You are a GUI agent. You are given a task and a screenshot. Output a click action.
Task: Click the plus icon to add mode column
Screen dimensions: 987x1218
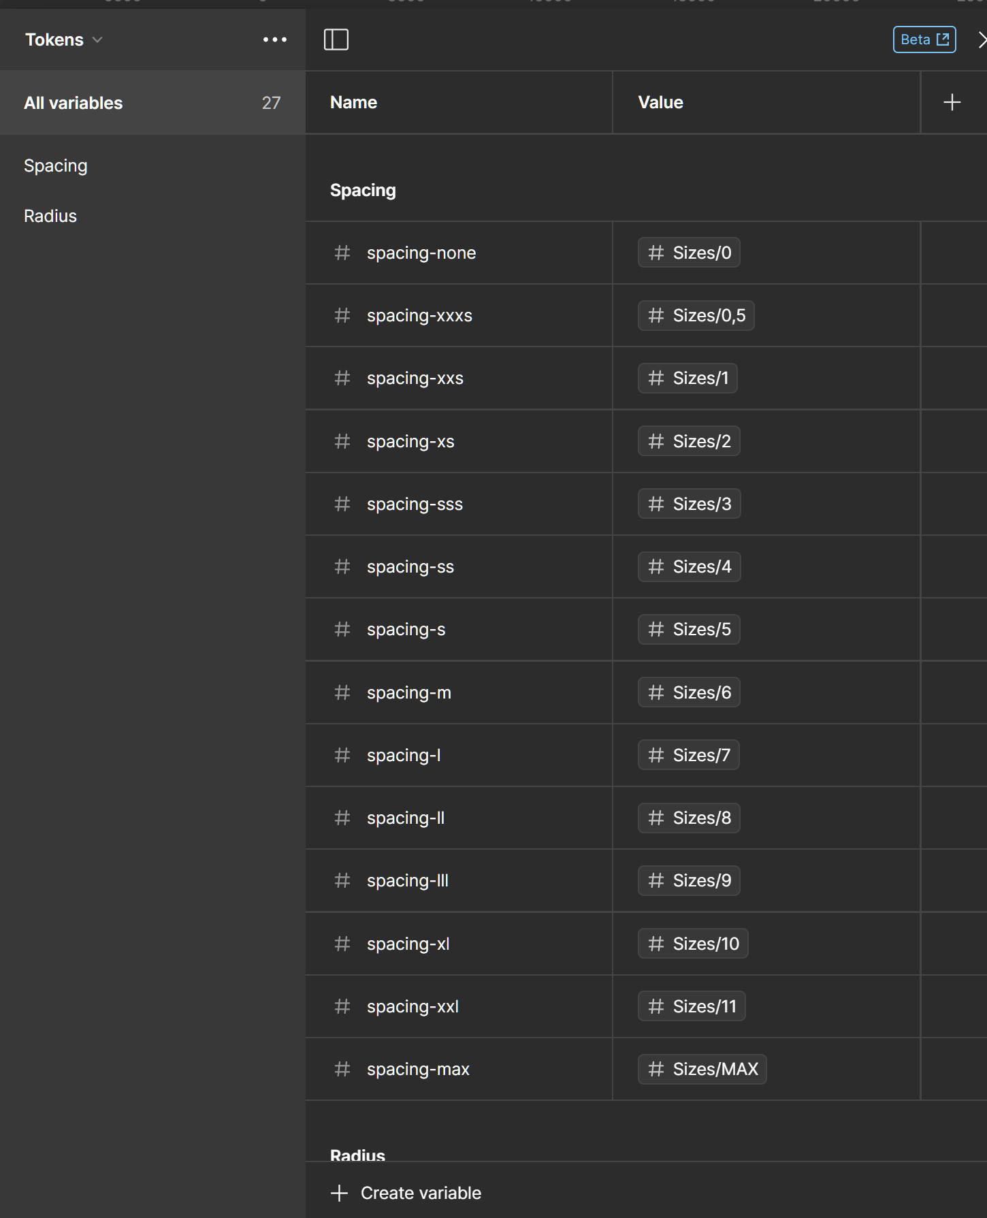point(952,102)
